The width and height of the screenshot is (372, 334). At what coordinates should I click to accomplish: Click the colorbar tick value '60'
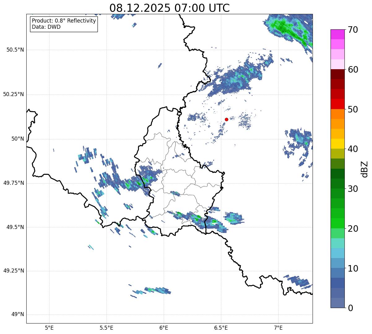point(353,70)
